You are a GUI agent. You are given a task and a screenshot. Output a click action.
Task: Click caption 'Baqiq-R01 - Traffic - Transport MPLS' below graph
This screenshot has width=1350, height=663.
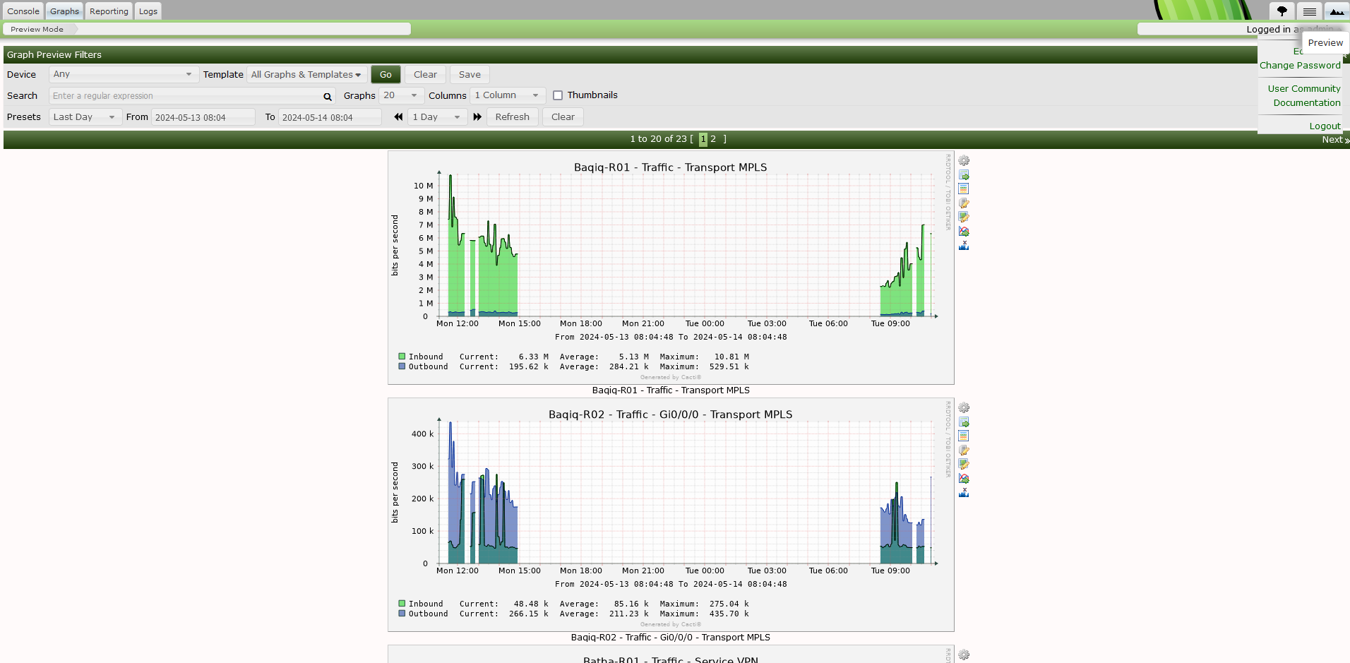point(671,390)
